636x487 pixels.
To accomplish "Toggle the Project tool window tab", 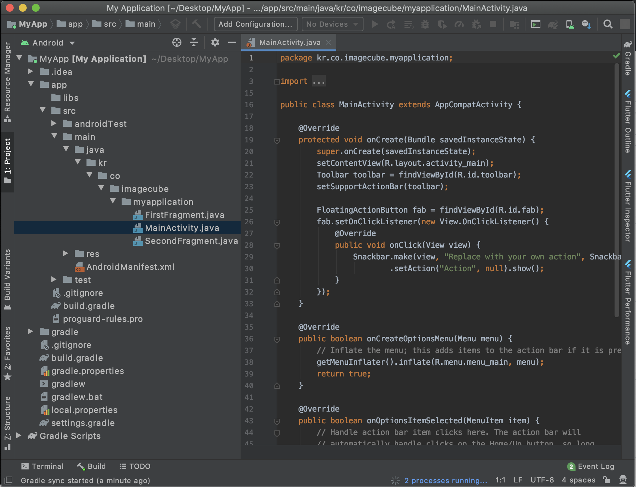I will coord(7,161).
